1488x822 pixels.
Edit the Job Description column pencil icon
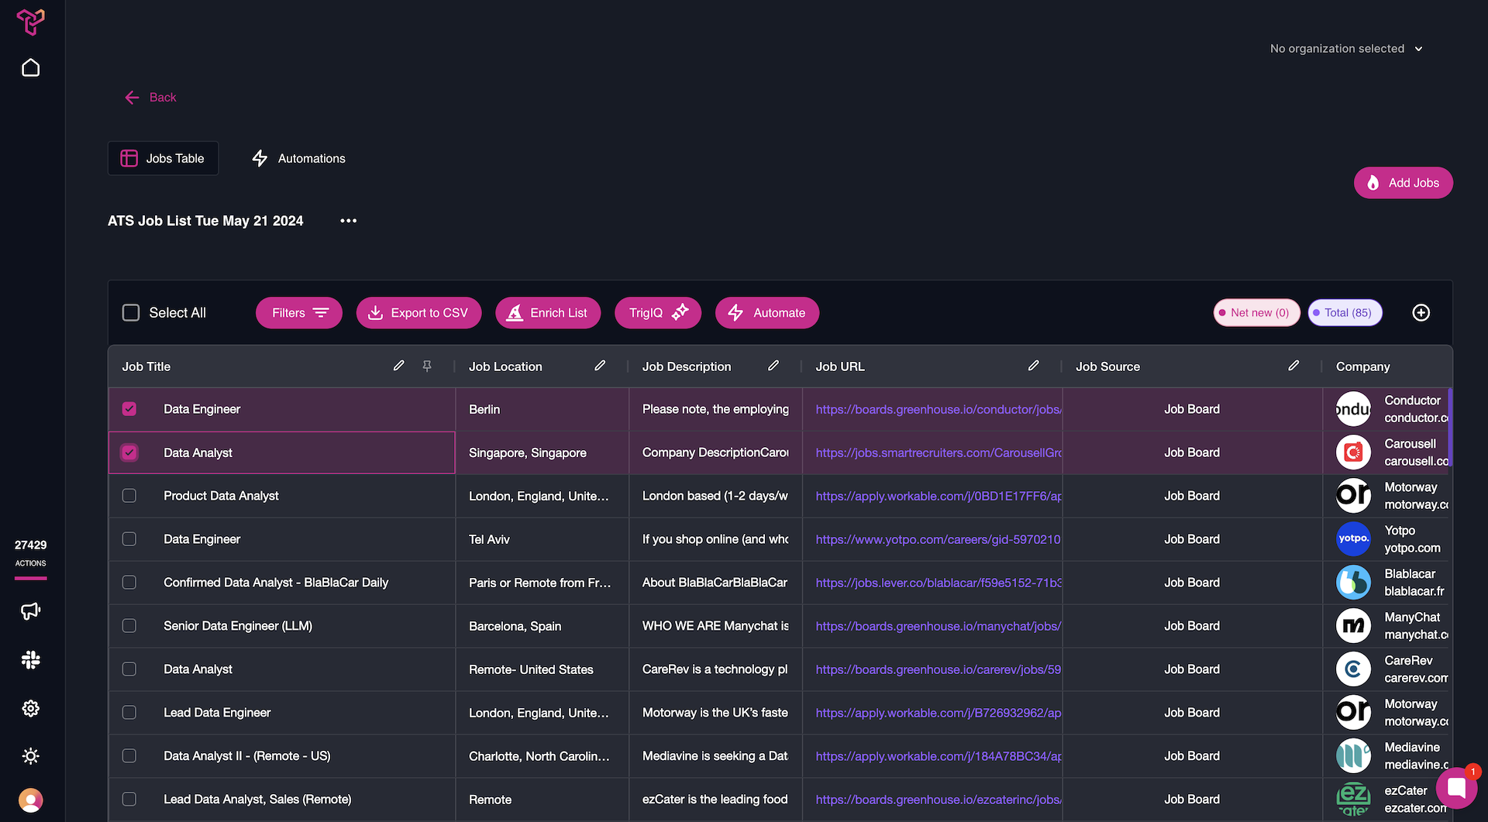773,366
